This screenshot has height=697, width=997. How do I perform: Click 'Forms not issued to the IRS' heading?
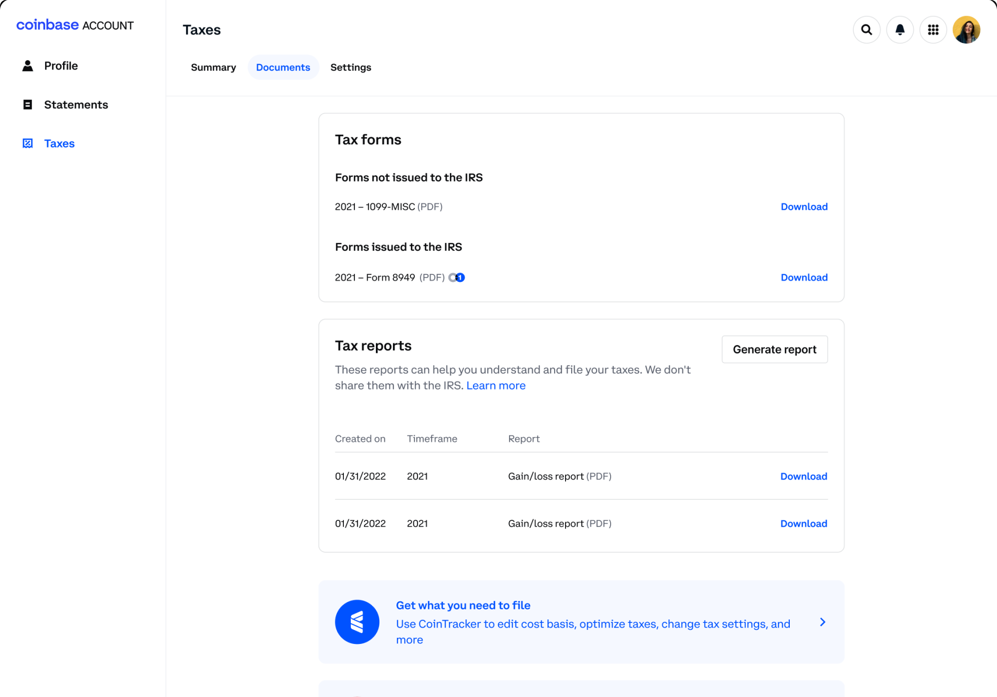pyautogui.click(x=409, y=177)
